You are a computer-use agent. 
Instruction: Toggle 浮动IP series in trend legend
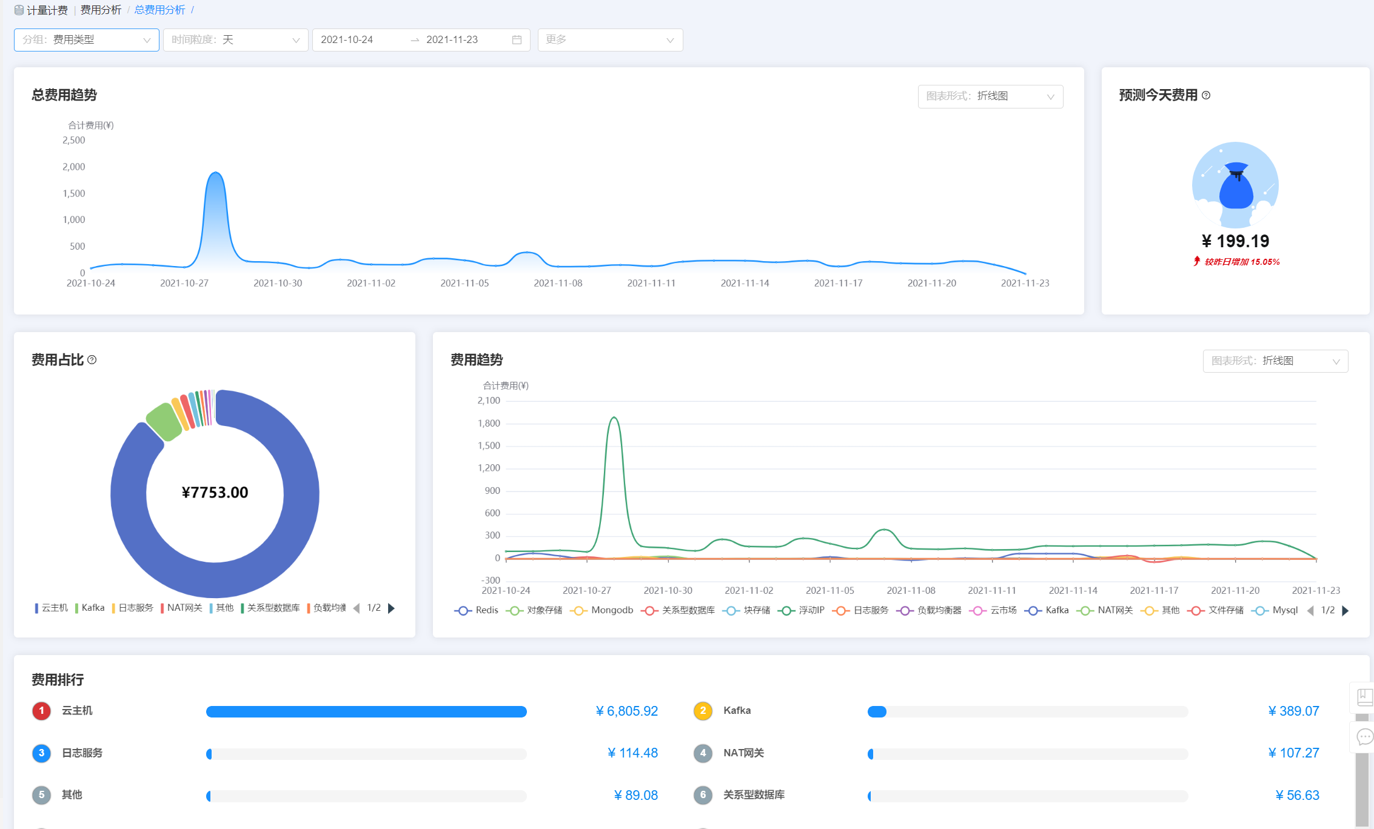pyautogui.click(x=801, y=610)
